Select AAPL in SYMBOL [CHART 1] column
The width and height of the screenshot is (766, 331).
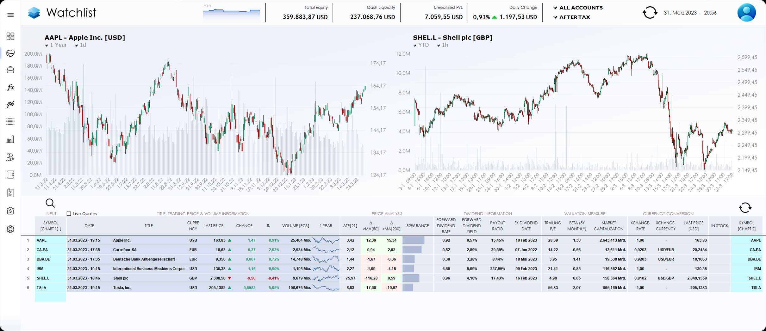pos(50,240)
